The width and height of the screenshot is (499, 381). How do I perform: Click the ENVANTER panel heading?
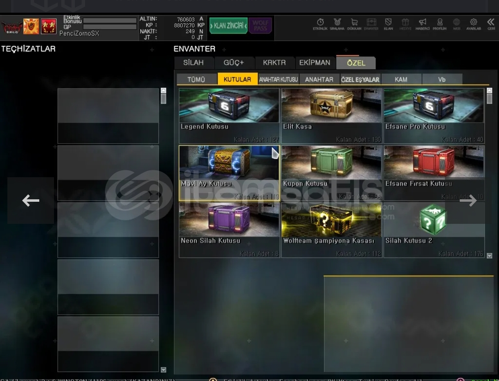[194, 49]
